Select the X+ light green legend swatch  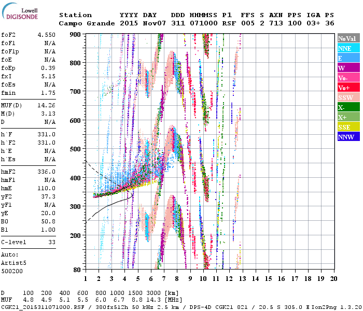348,117
